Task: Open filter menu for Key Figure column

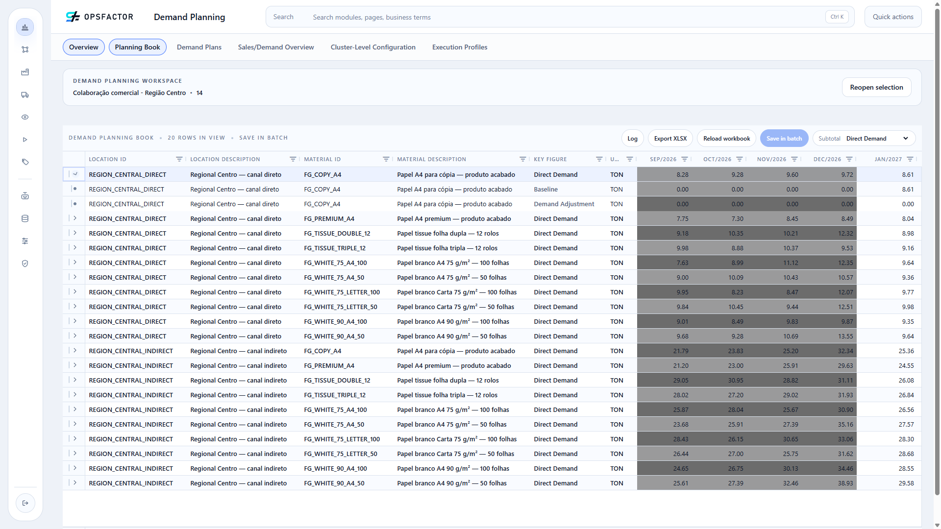Action: coord(599,159)
